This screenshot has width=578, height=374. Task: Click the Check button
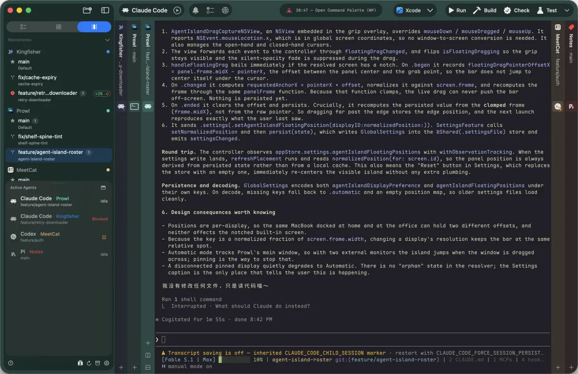pyautogui.click(x=516, y=10)
